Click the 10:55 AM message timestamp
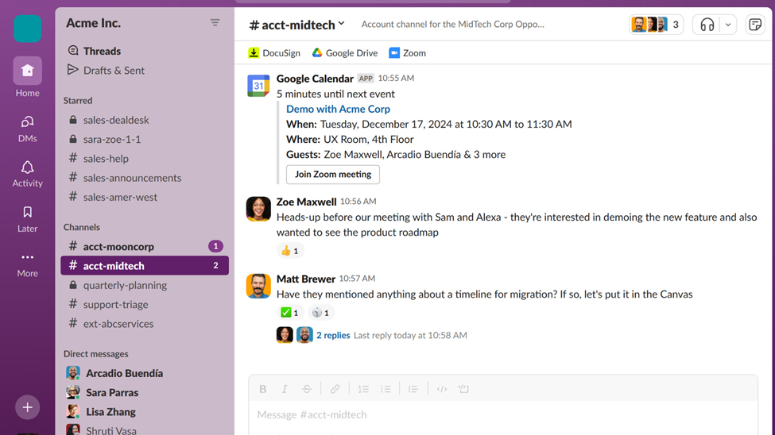The width and height of the screenshot is (775, 435). pos(396,78)
